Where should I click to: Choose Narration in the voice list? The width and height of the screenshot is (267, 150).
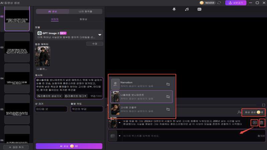142,84
